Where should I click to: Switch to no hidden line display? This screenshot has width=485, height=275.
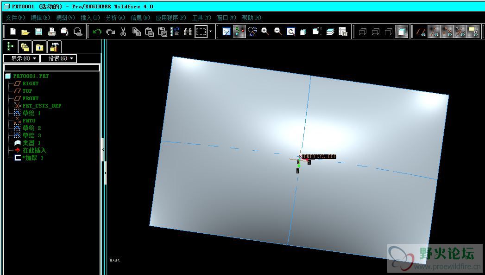coord(389,32)
